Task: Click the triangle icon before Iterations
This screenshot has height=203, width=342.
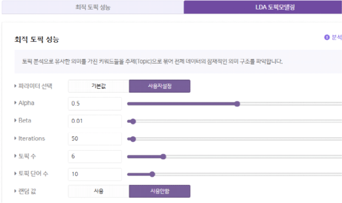Action: [15, 139]
